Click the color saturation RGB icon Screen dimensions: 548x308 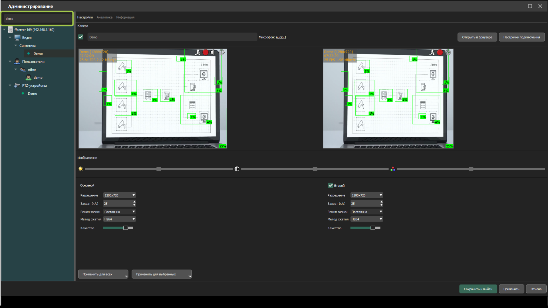[x=393, y=169]
